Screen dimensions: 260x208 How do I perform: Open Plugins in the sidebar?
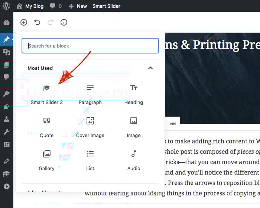click(6, 107)
